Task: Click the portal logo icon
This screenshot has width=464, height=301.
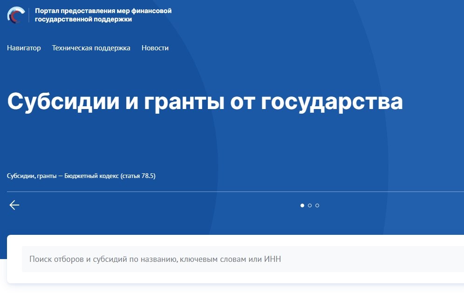Action: tap(16, 15)
